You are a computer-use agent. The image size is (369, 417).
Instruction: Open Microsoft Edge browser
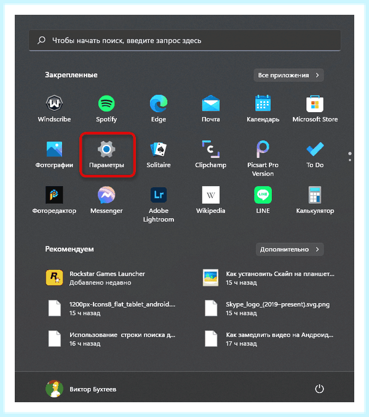(x=159, y=108)
